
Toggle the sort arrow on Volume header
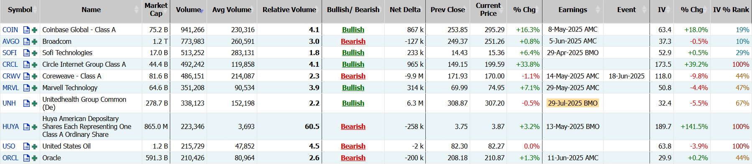click(x=202, y=10)
